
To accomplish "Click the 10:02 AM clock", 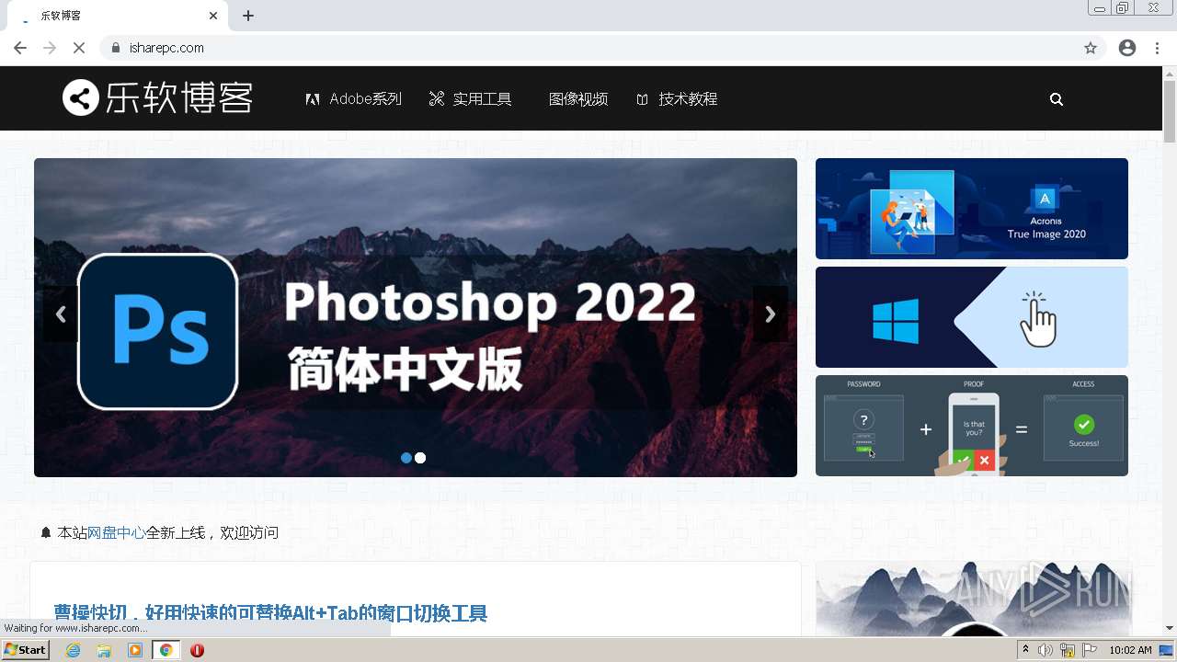I will (1130, 650).
